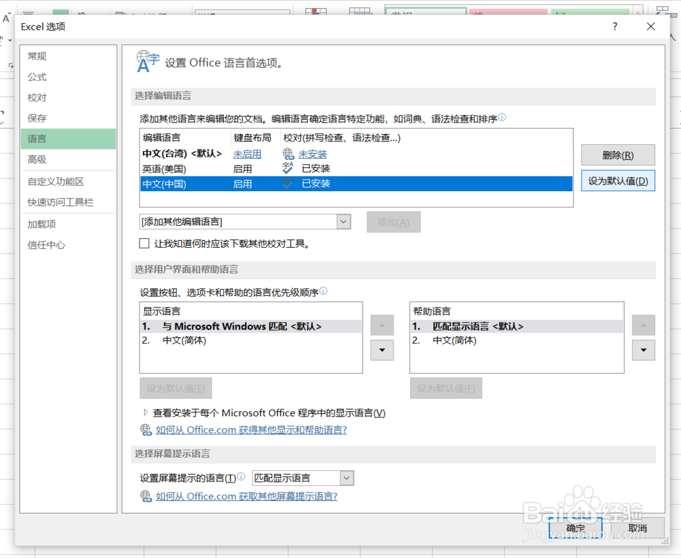Image resolution: width=681 pixels, height=558 pixels.
Task: Move help language down with arrow button
Action: point(644,350)
